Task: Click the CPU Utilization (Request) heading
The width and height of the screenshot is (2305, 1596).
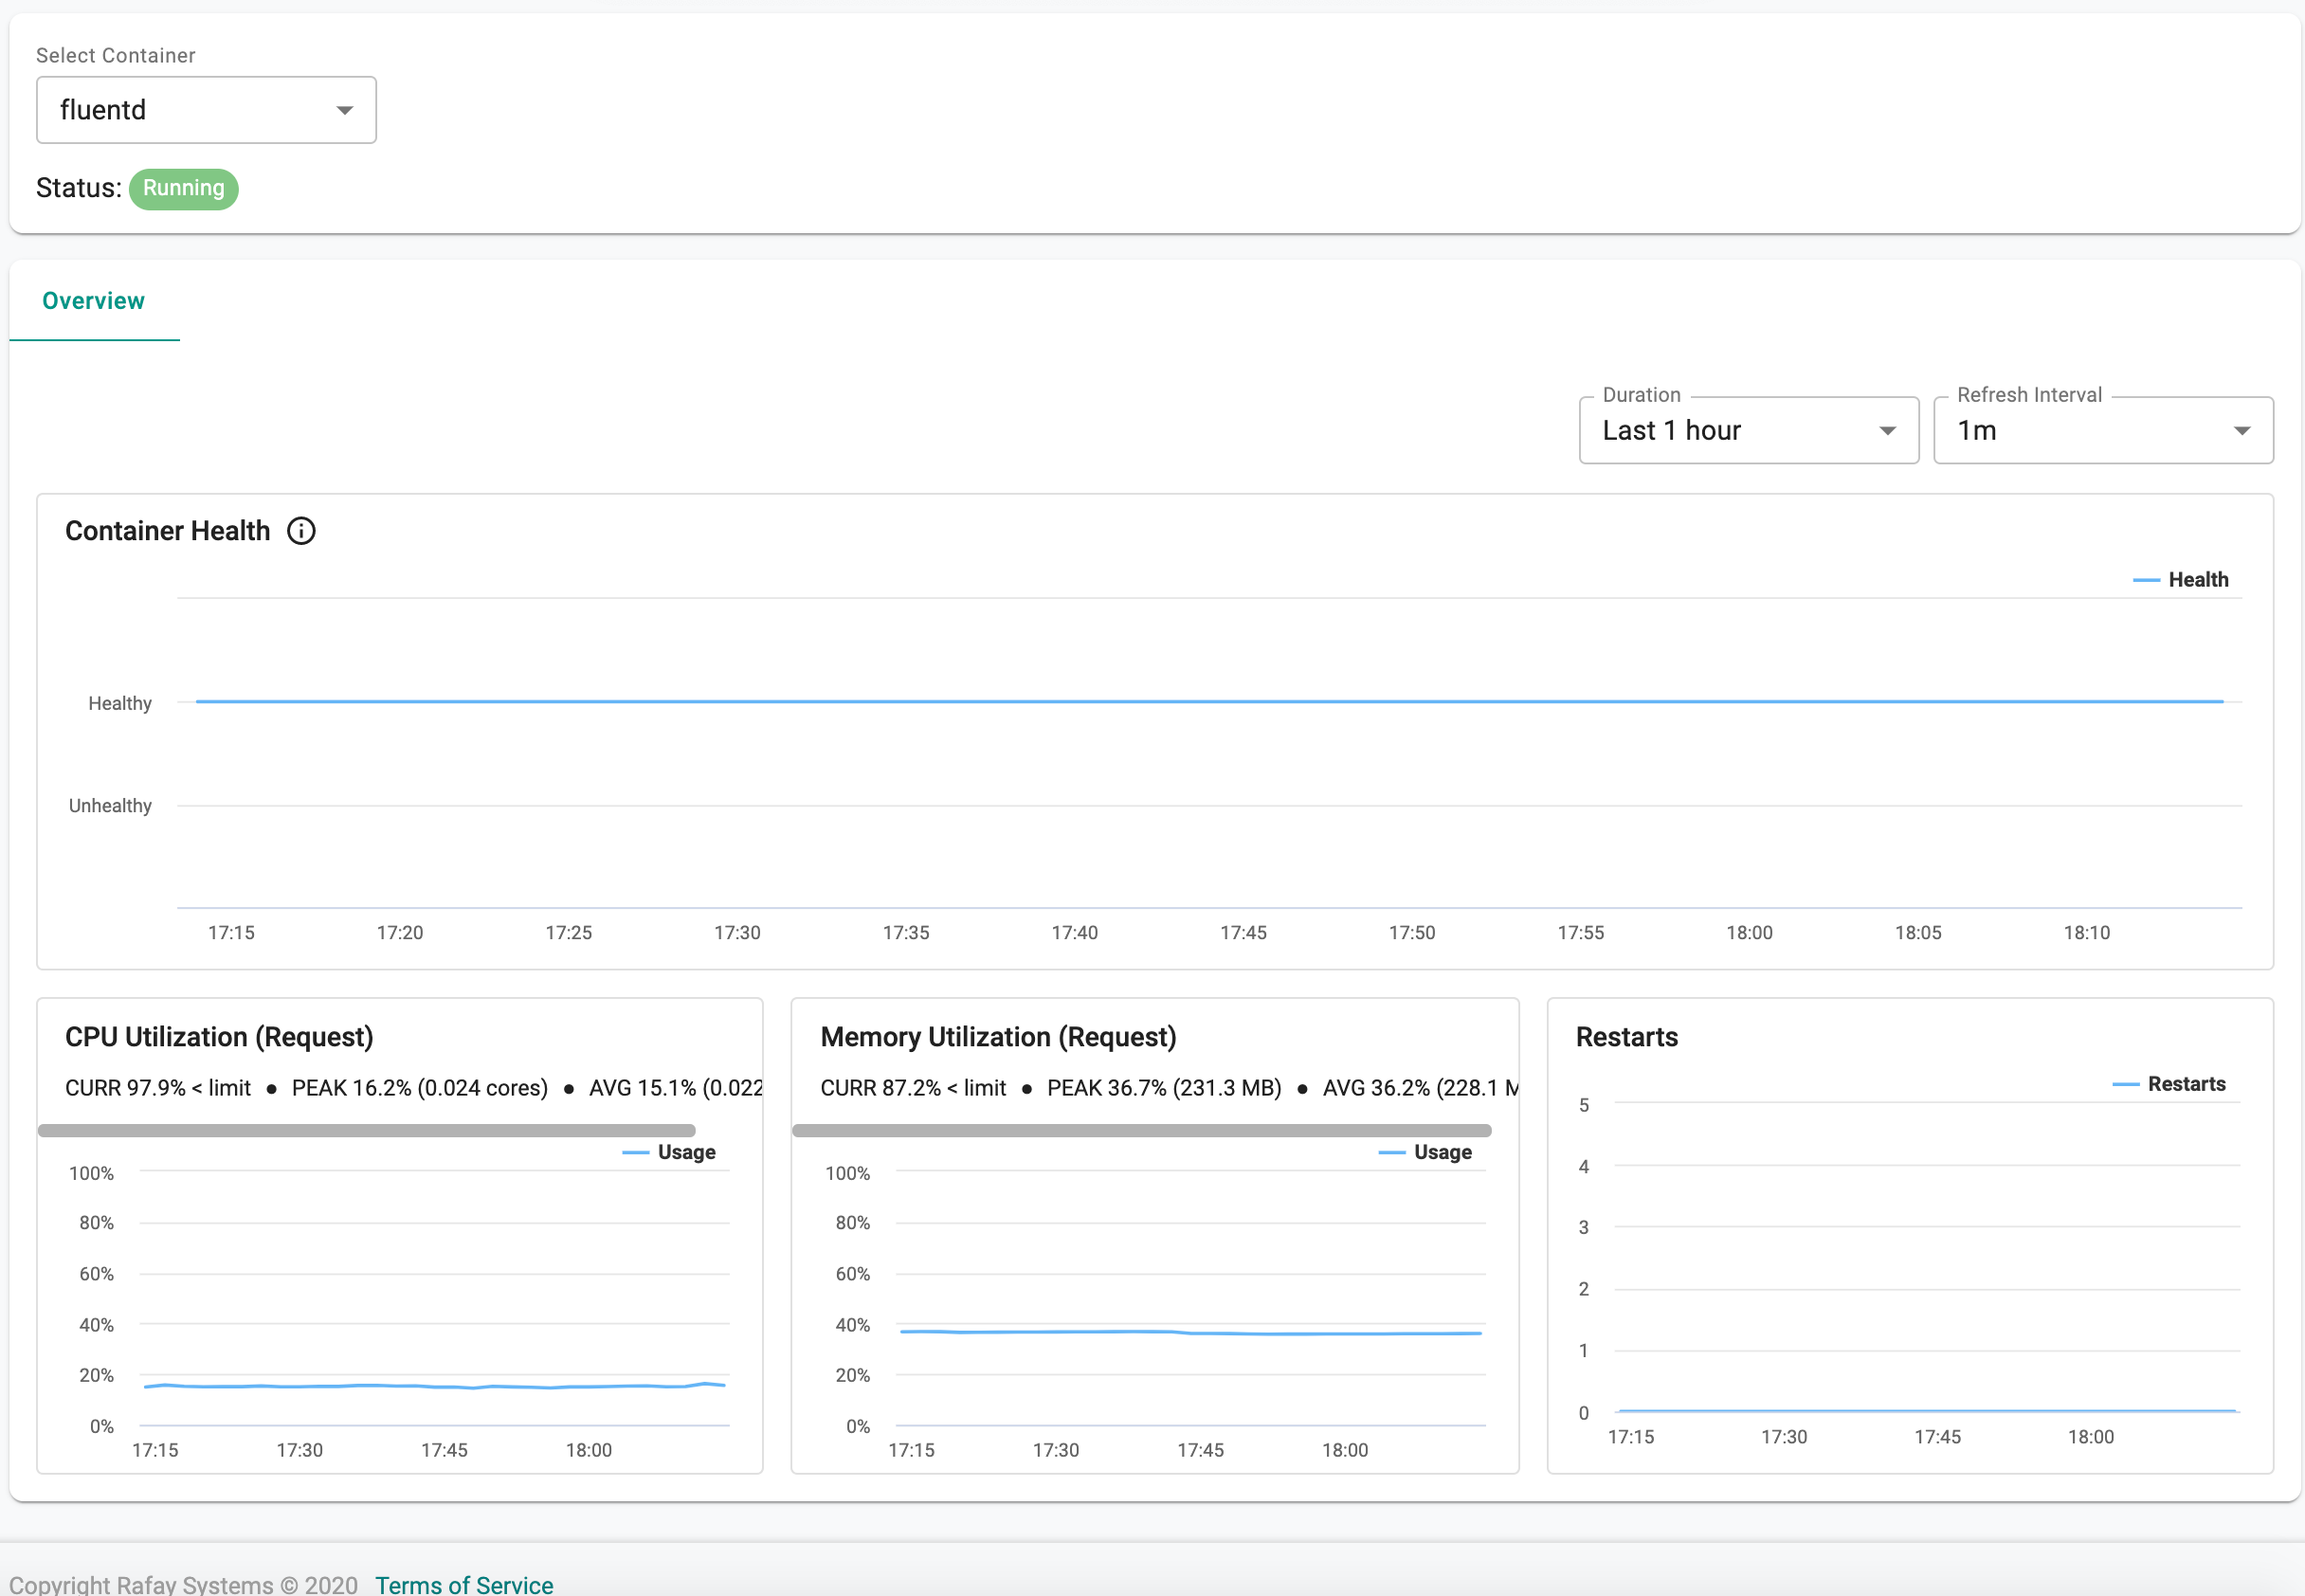Action: pos(219,1037)
